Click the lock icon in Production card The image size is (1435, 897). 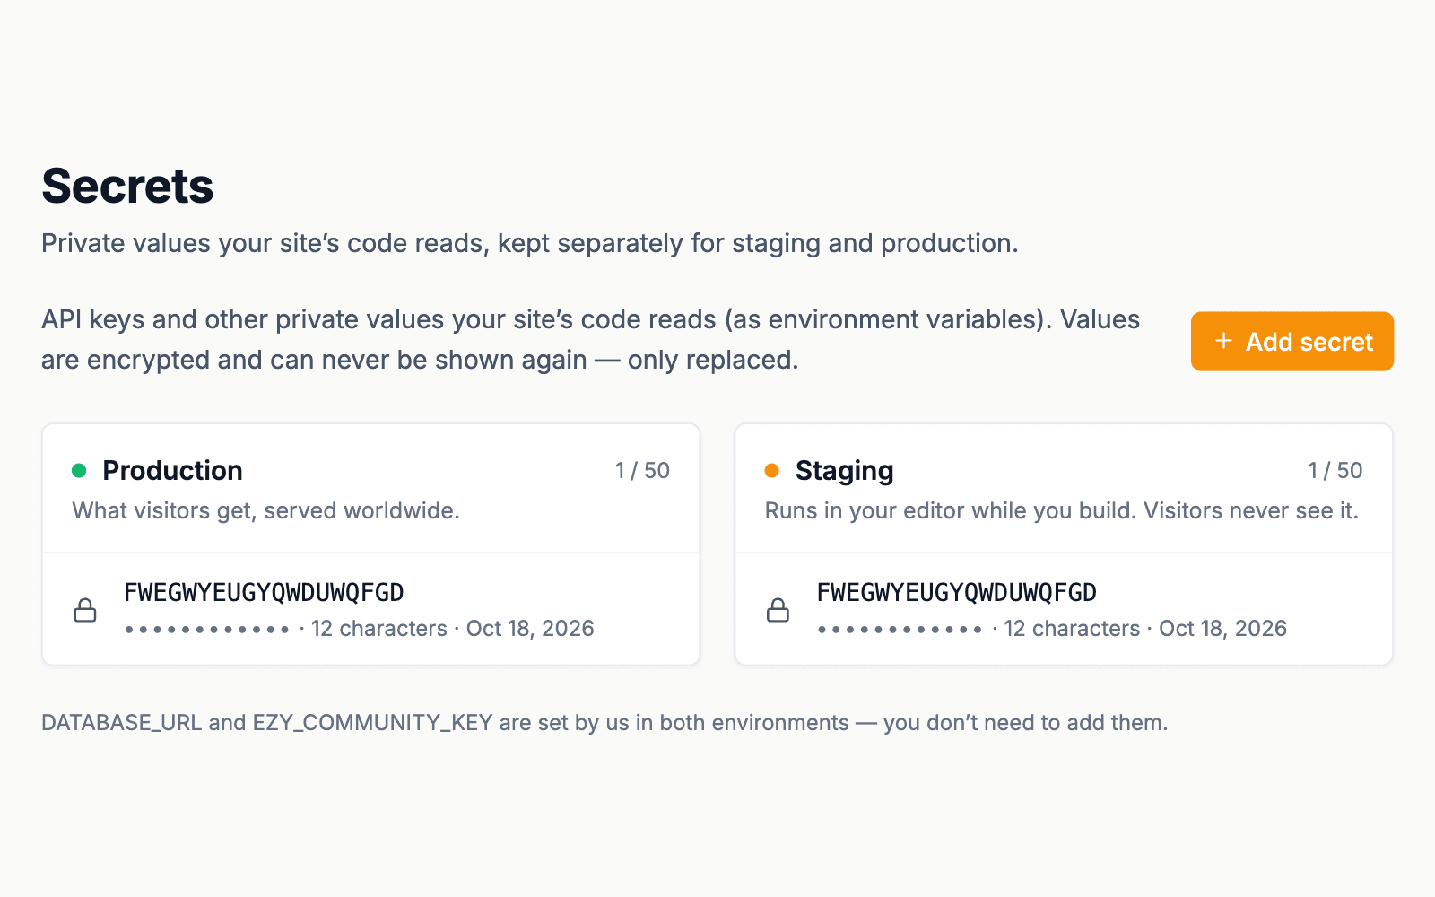[85, 610]
